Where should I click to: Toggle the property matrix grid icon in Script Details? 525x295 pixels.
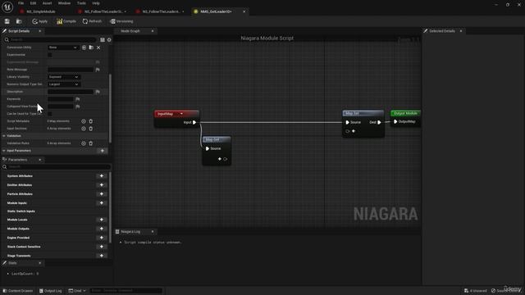coord(103,39)
